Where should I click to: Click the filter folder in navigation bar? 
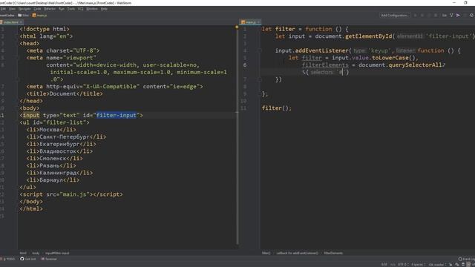(x=23, y=15)
